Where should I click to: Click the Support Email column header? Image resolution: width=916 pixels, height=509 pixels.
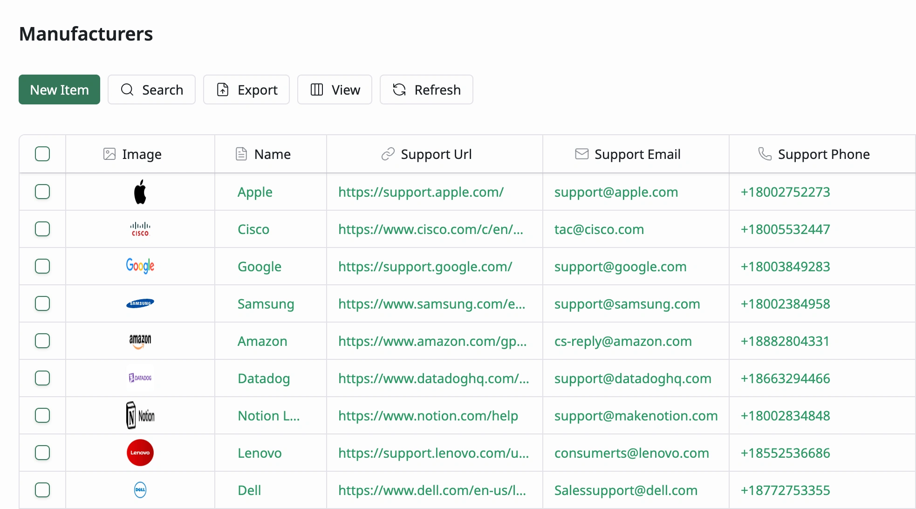pos(636,154)
